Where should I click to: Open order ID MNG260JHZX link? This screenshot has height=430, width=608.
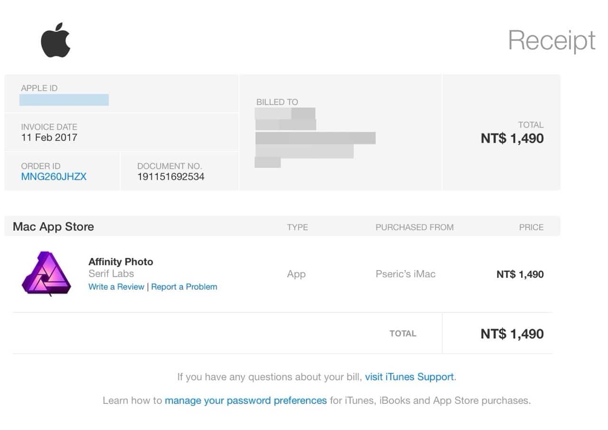point(54,177)
